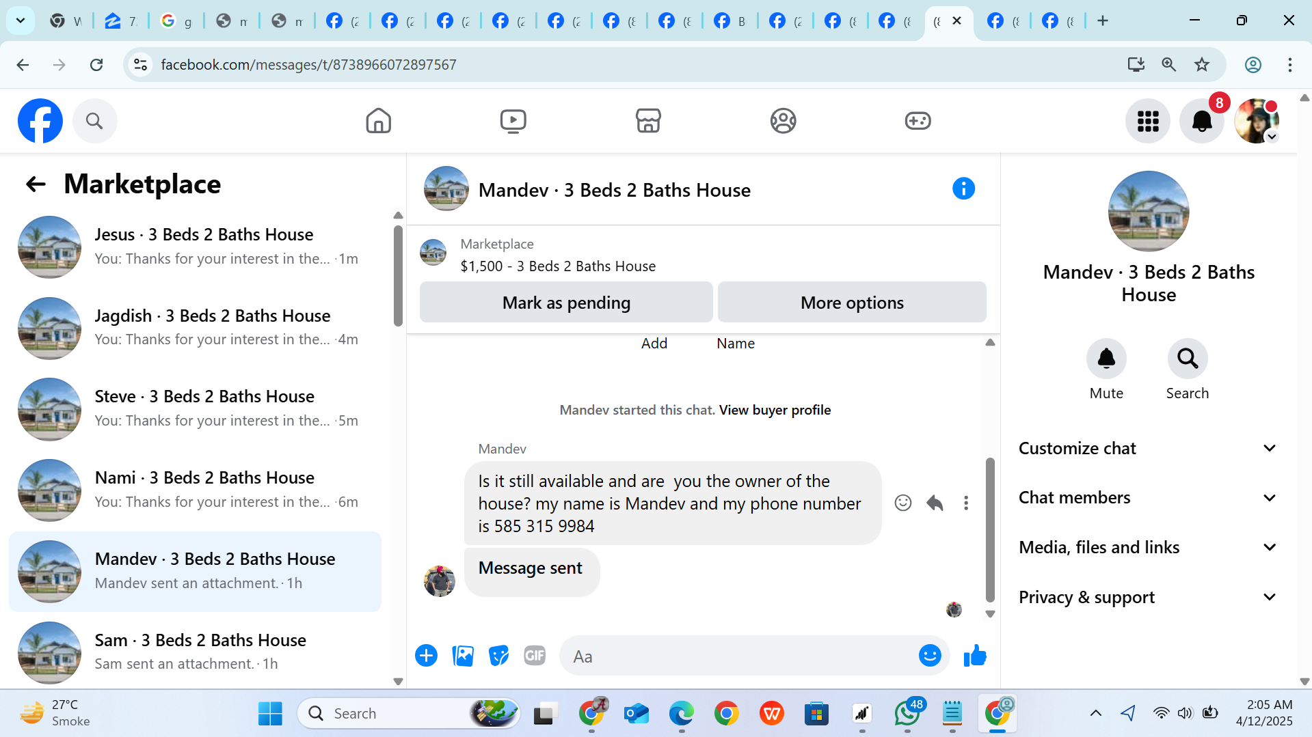Bookmark this page with the star
The width and height of the screenshot is (1312, 737).
click(x=1202, y=65)
